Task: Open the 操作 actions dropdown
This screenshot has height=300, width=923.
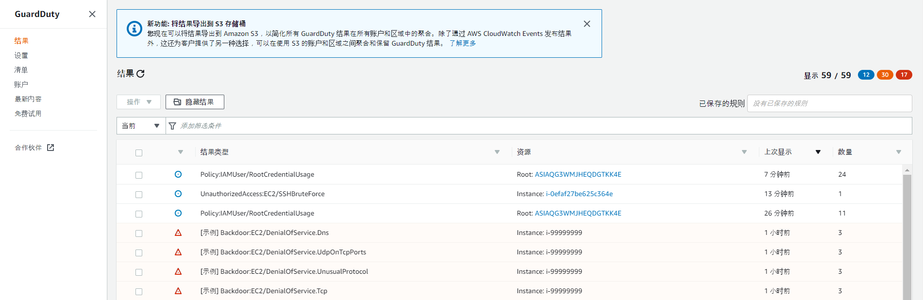Action: tap(138, 102)
